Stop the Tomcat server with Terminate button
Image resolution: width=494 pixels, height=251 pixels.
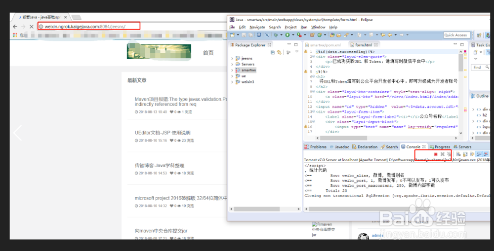pyautogui.click(x=436, y=154)
